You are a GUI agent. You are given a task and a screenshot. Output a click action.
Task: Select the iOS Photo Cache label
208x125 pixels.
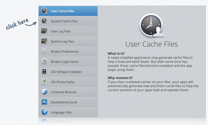pos(62,82)
